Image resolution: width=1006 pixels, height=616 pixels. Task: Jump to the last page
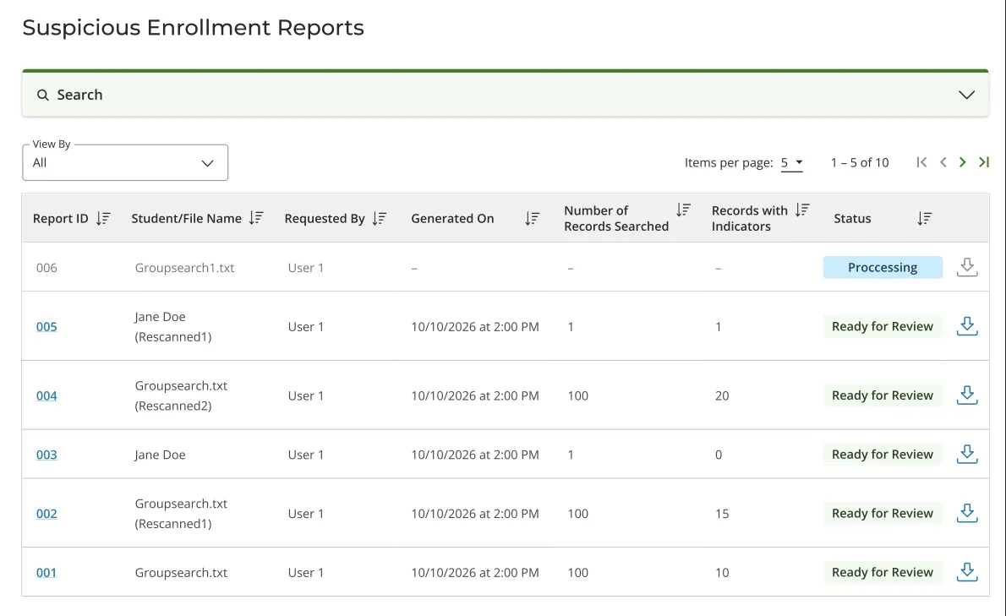(x=983, y=162)
